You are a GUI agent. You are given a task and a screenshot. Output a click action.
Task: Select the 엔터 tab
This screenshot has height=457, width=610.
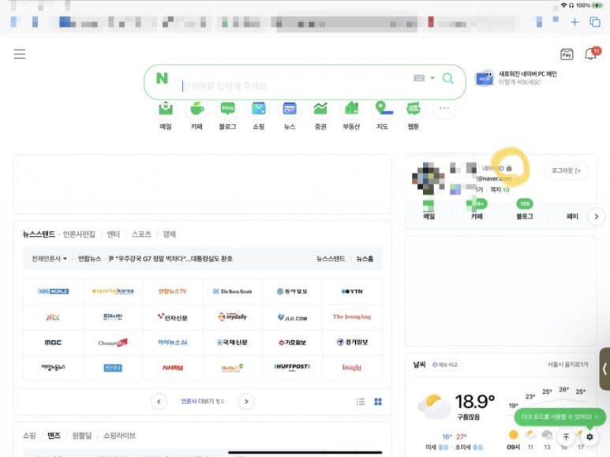113,234
